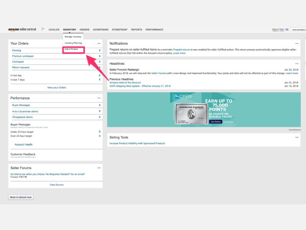The width and height of the screenshot is (306, 230).
Task: Open the Seller Forums widget options menu
Action: (99, 168)
